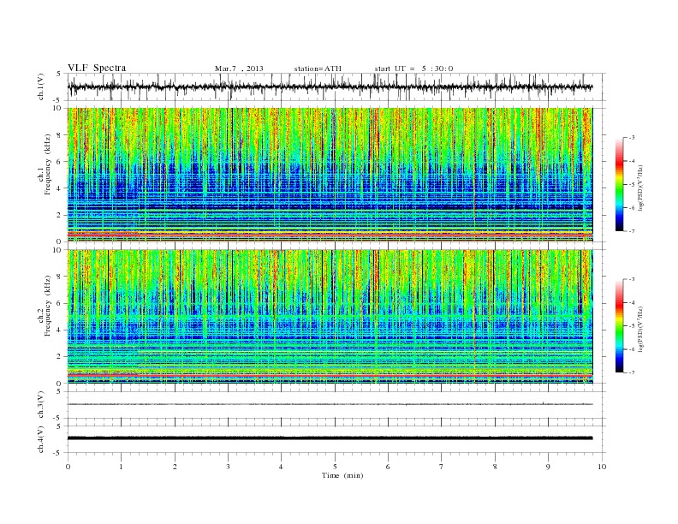Click the 'station=ATH' header label
Image resolution: width=678 pixels, height=524 pixels.
318,68
